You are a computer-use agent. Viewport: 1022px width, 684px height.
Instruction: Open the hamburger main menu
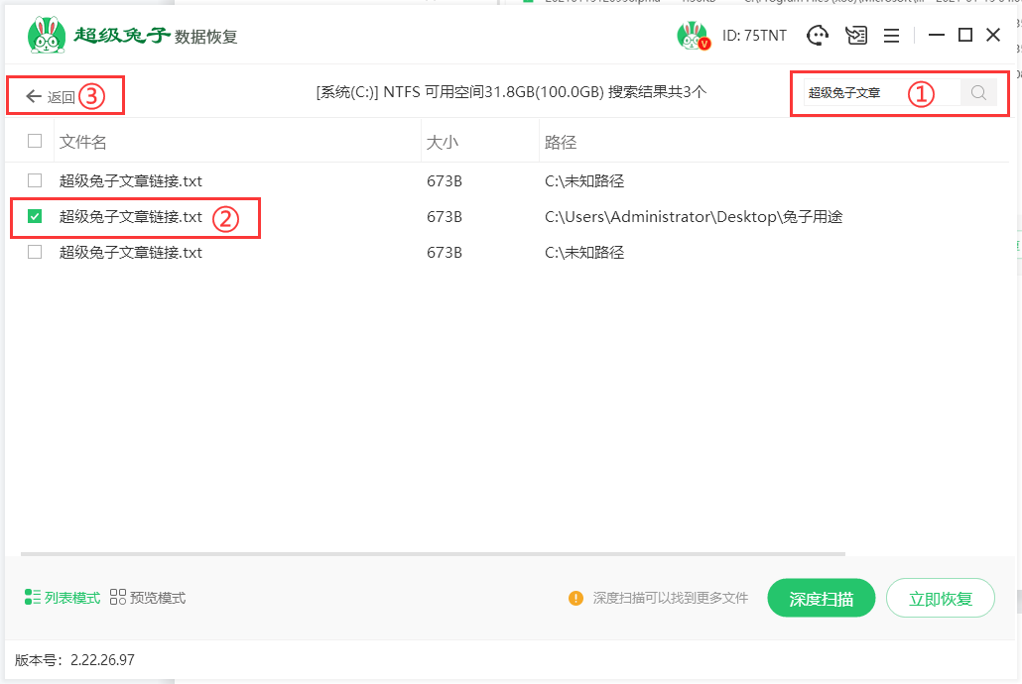[892, 36]
